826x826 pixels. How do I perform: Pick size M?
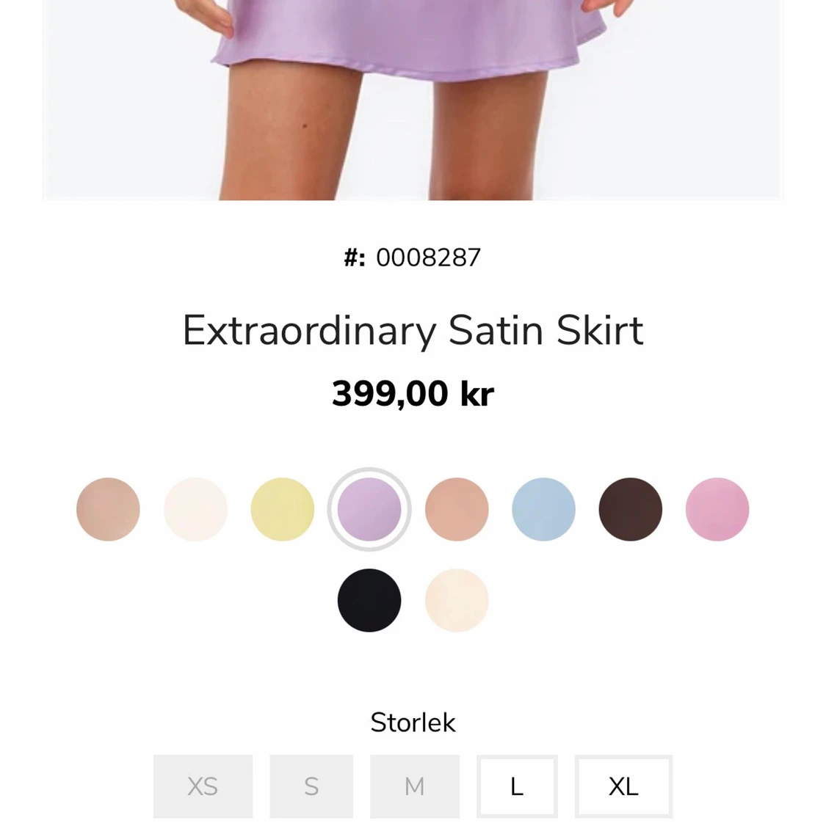415,786
